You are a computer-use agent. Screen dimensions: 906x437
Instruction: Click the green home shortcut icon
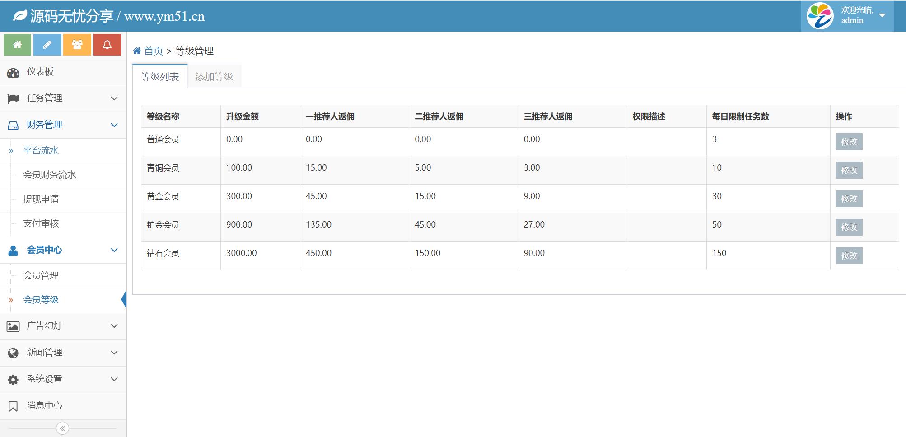(17, 45)
